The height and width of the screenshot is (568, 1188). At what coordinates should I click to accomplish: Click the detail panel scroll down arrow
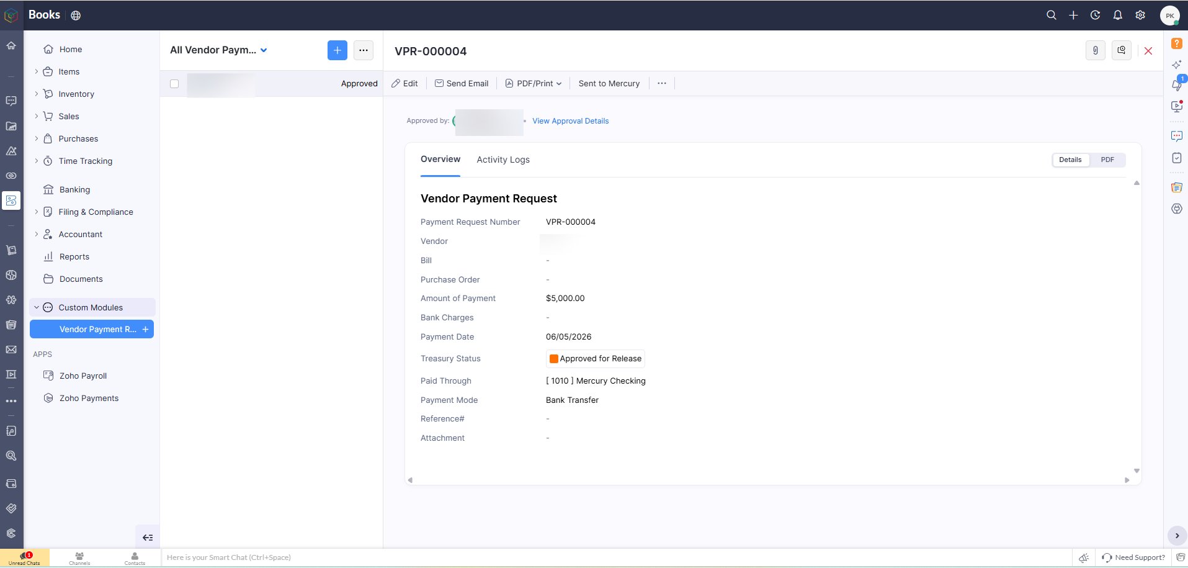click(1137, 471)
